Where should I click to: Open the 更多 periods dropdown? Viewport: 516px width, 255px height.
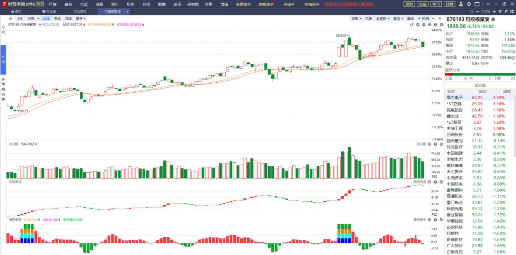[x=81, y=18]
